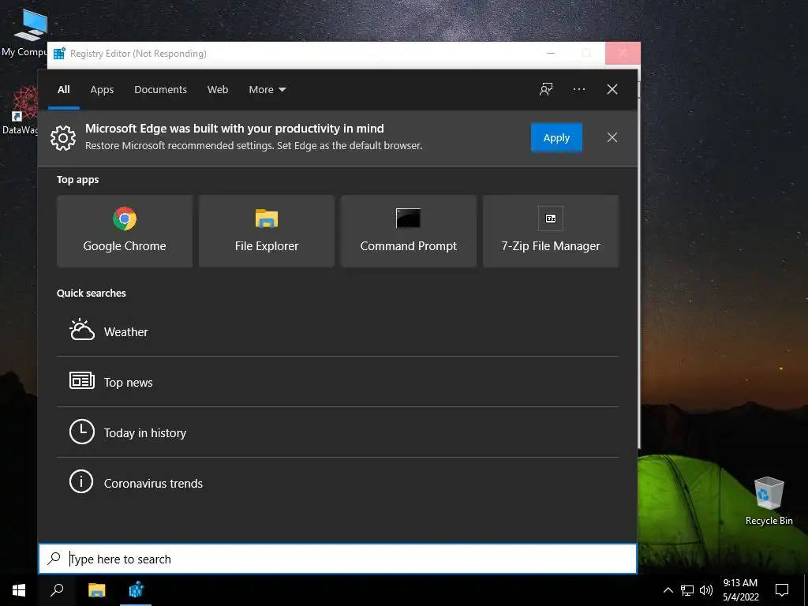Open the taskbar clock showing 9:13 AM
Viewport: 808px width, 606px height.
click(740, 590)
